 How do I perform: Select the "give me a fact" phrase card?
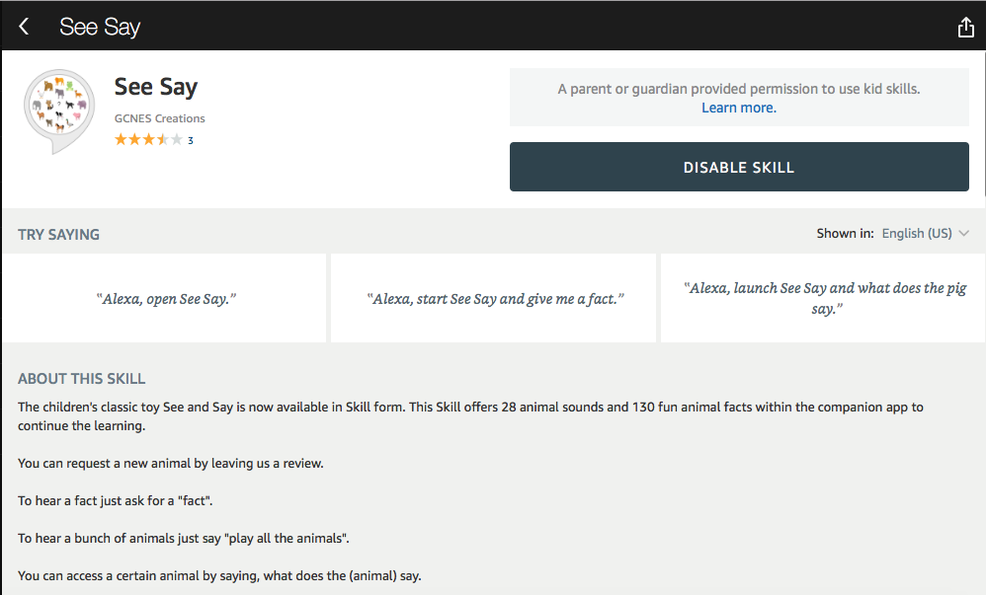tap(494, 298)
